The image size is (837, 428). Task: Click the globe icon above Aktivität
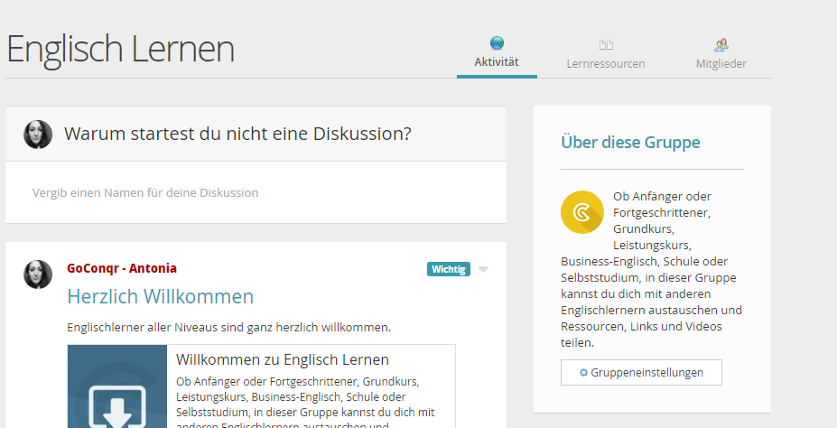[x=497, y=43]
